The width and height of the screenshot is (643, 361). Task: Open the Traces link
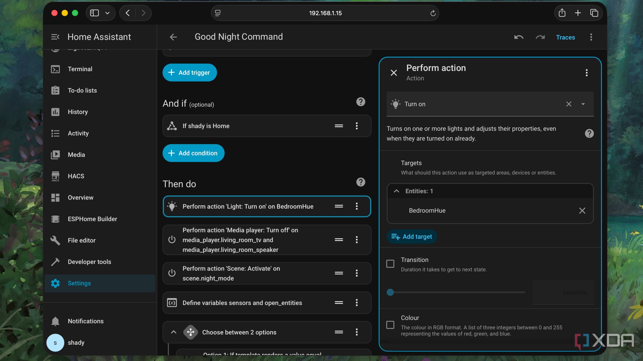click(565, 37)
